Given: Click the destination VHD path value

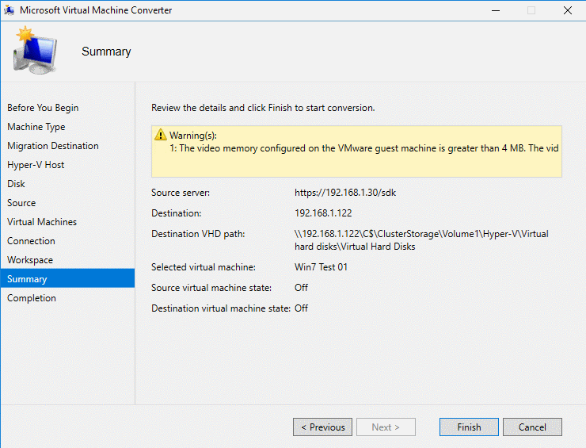Looking at the screenshot, I should pos(421,240).
